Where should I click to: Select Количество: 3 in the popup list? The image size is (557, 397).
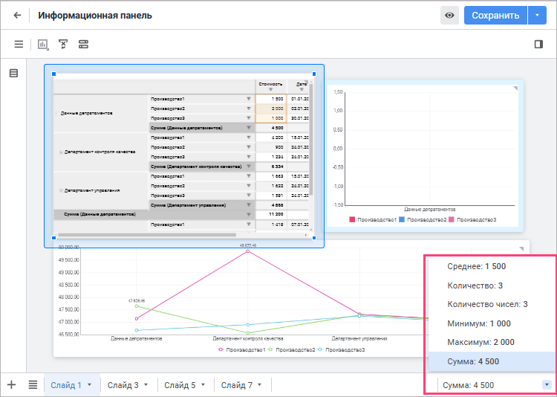(x=492, y=285)
